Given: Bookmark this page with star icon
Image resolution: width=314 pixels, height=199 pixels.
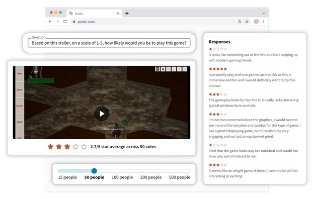Looking at the screenshot, I should [x=247, y=22].
